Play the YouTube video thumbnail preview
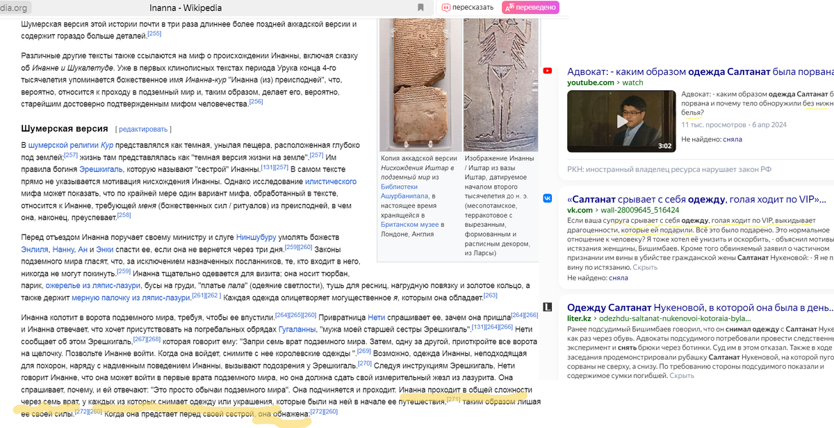Image resolution: width=834 pixels, height=428 pixels. click(x=621, y=121)
